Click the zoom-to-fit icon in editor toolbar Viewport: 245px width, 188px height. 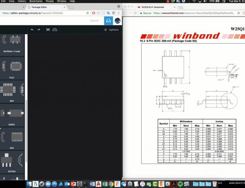click(x=48, y=29)
